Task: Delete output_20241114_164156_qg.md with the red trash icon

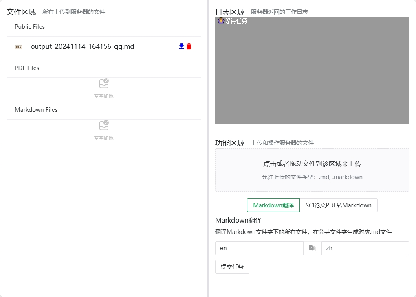Action: click(x=189, y=46)
